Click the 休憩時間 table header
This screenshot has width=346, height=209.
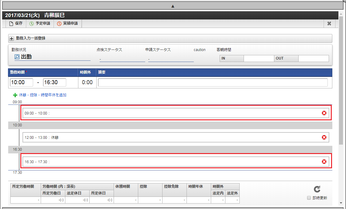126,190
